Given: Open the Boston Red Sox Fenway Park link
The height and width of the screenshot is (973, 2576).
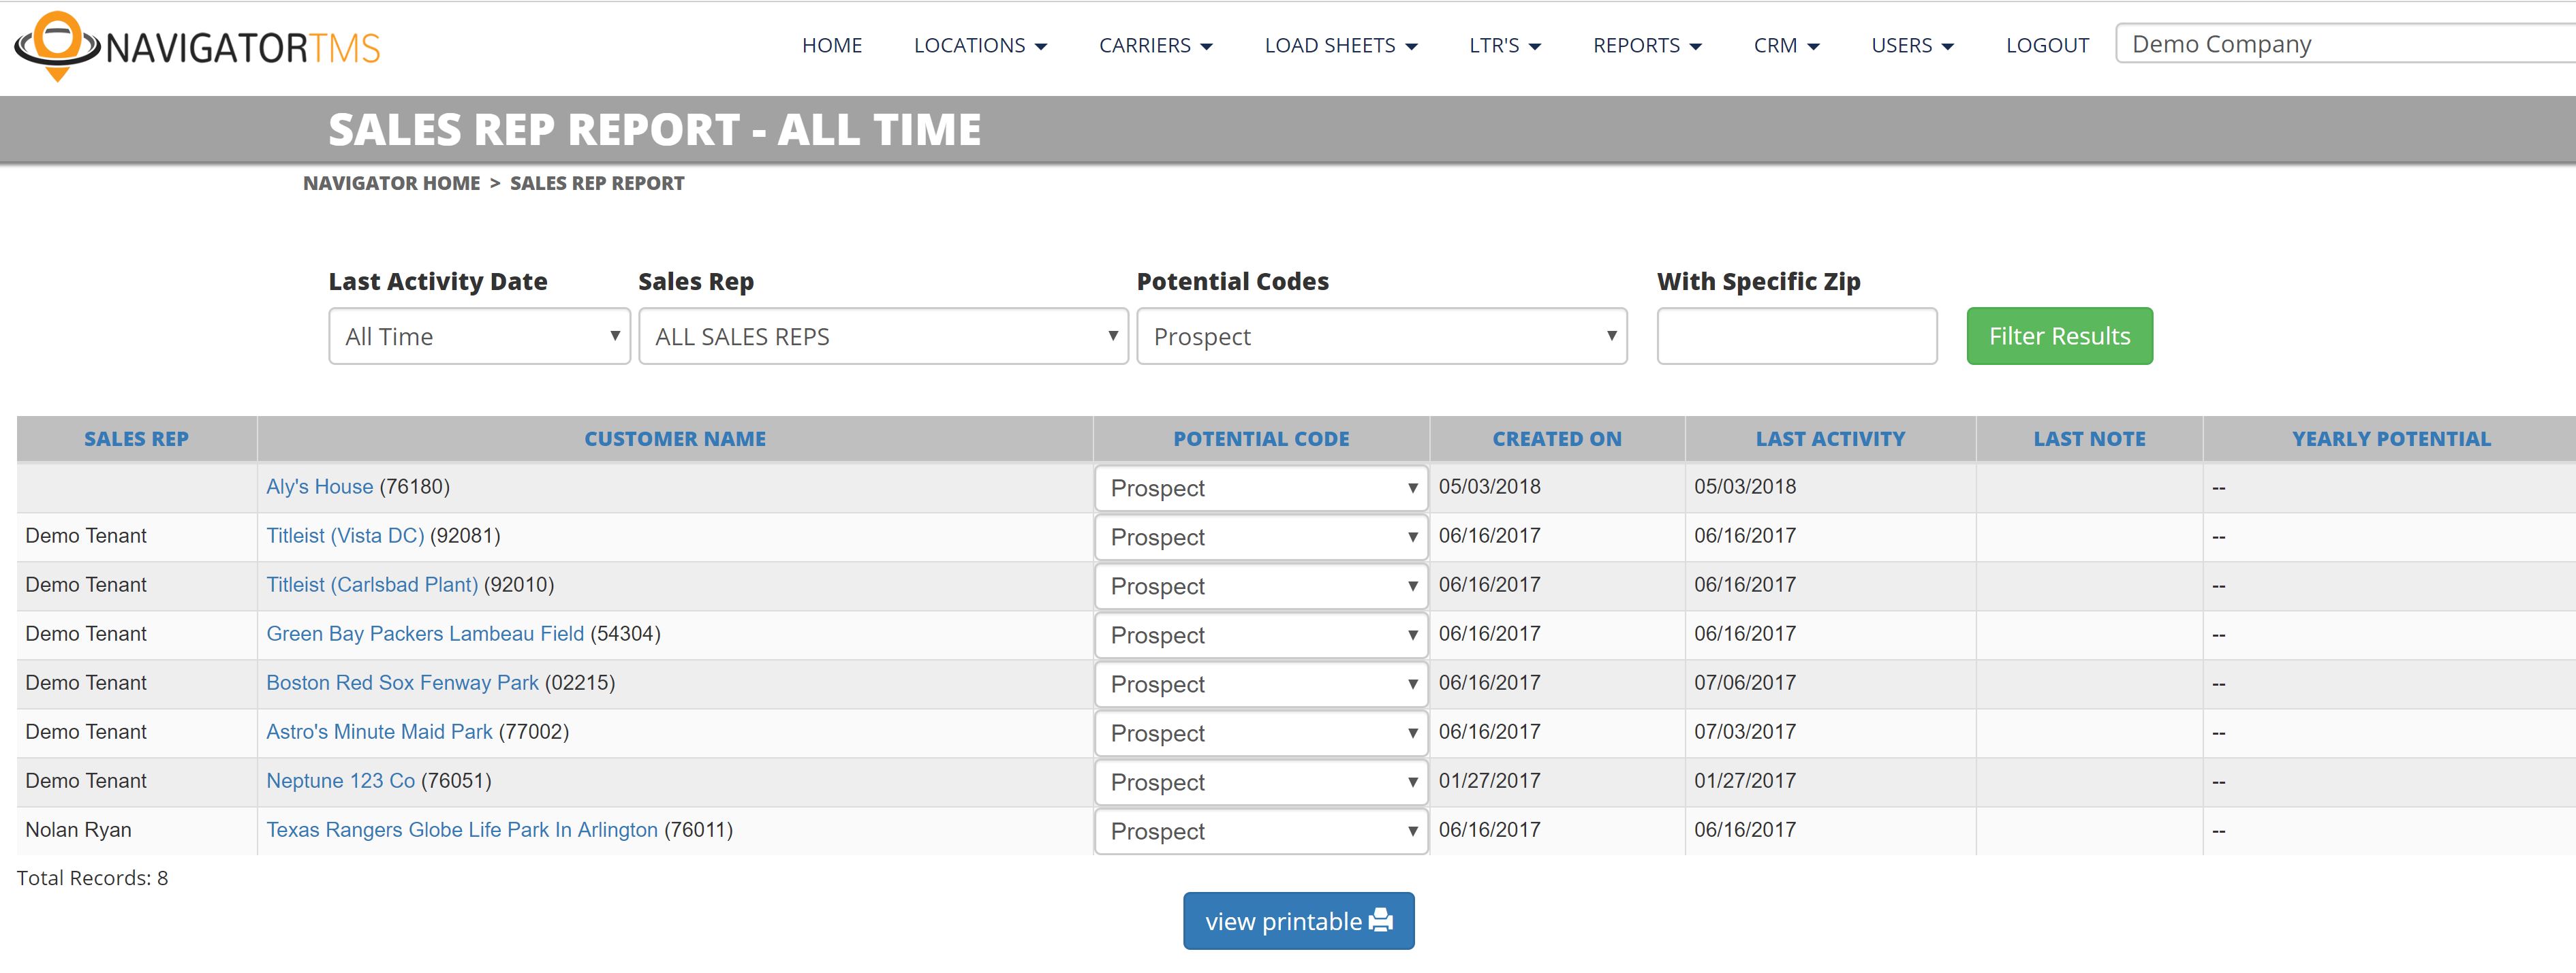Looking at the screenshot, I should (x=402, y=682).
